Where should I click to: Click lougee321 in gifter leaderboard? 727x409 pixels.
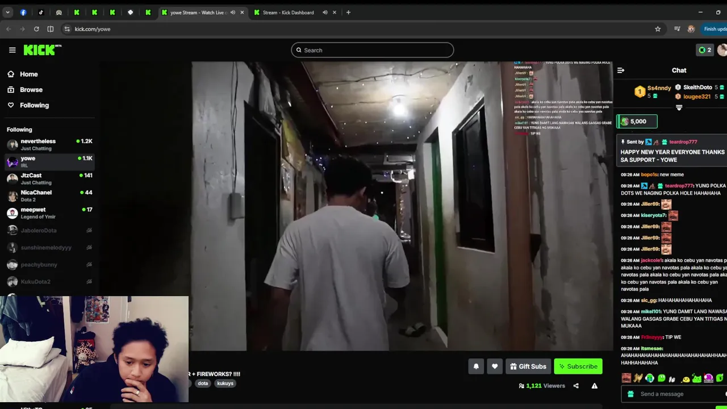(697, 97)
